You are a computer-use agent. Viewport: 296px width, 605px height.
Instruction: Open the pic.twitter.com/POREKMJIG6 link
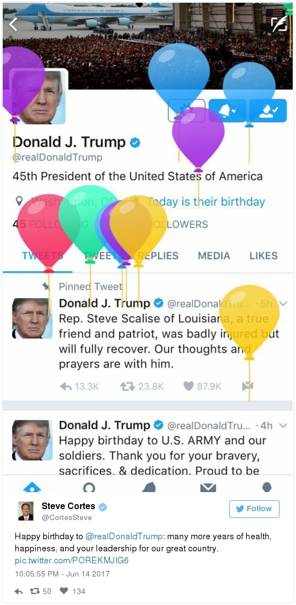click(71, 560)
